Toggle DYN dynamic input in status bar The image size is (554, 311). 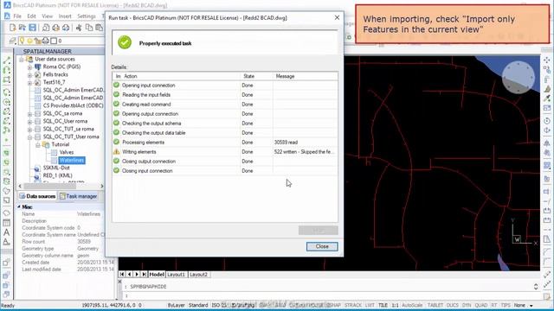[467, 305]
